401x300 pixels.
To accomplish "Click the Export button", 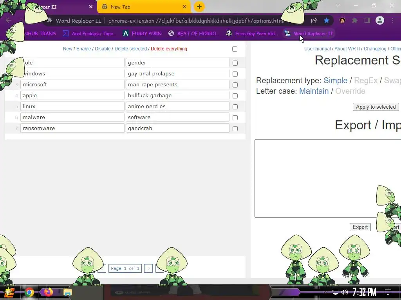I will 360,227.
